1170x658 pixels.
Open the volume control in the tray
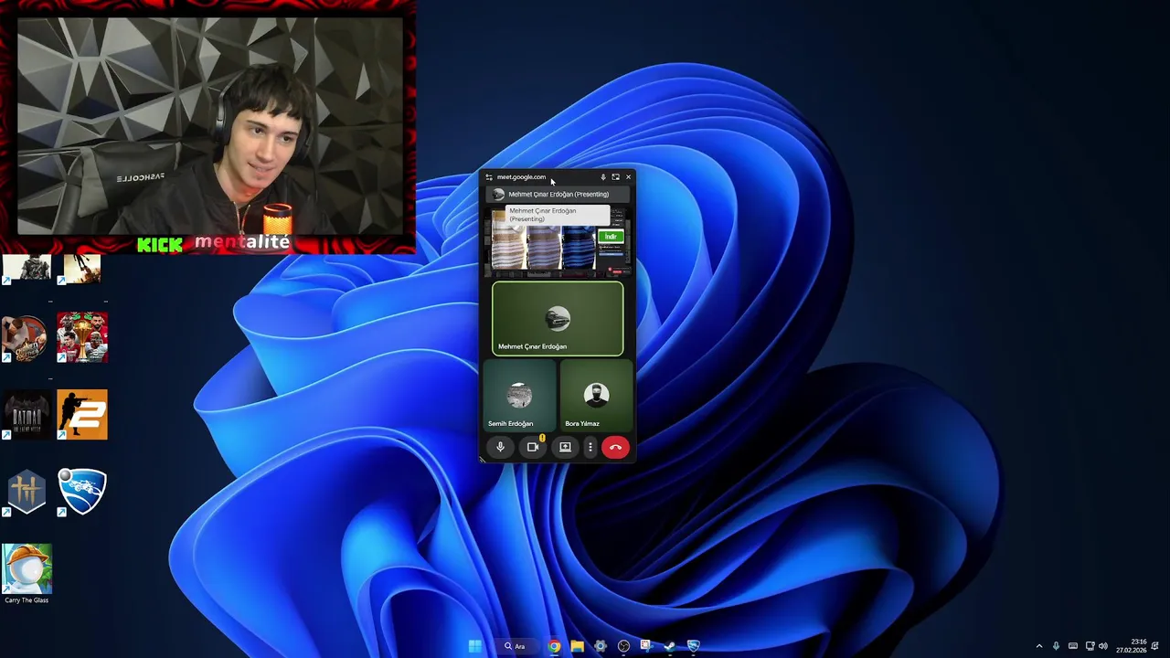[x=1102, y=646]
